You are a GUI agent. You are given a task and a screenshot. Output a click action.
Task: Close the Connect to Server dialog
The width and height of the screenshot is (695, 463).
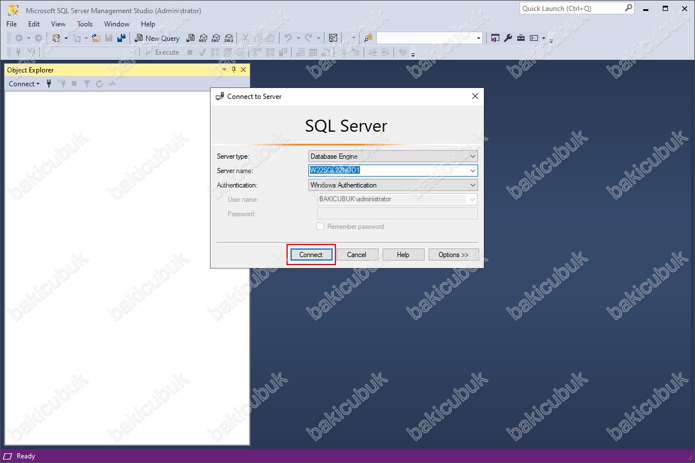click(x=475, y=97)
